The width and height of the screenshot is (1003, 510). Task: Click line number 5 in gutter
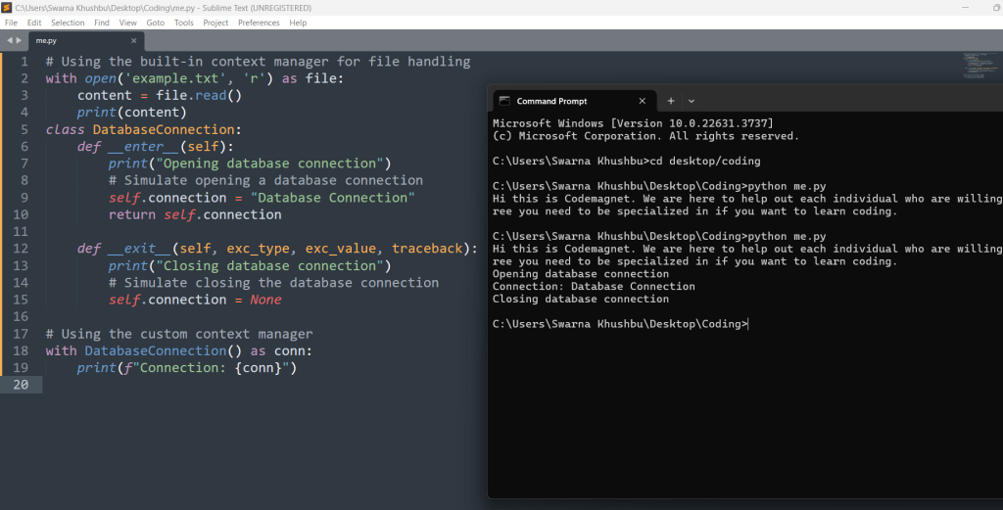click(24, 129)
